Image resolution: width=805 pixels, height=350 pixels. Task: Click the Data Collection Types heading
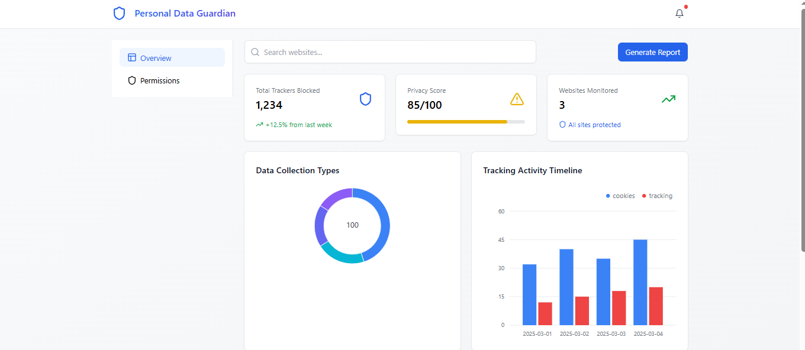coord(298,170)
